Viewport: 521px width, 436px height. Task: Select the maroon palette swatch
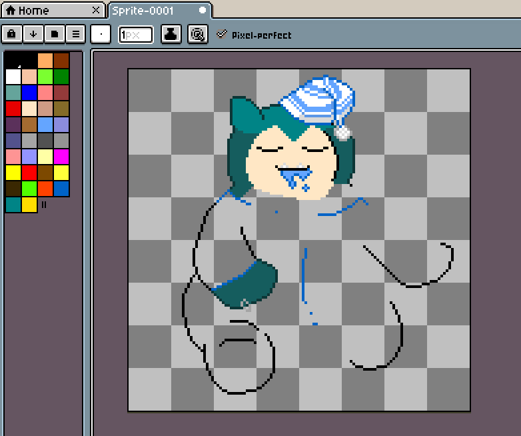pos(61,93)
